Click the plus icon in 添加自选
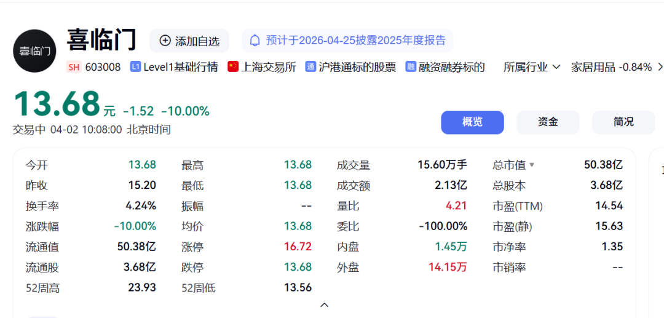This screenshot has height=318, width=664. [x=165, y=41]
